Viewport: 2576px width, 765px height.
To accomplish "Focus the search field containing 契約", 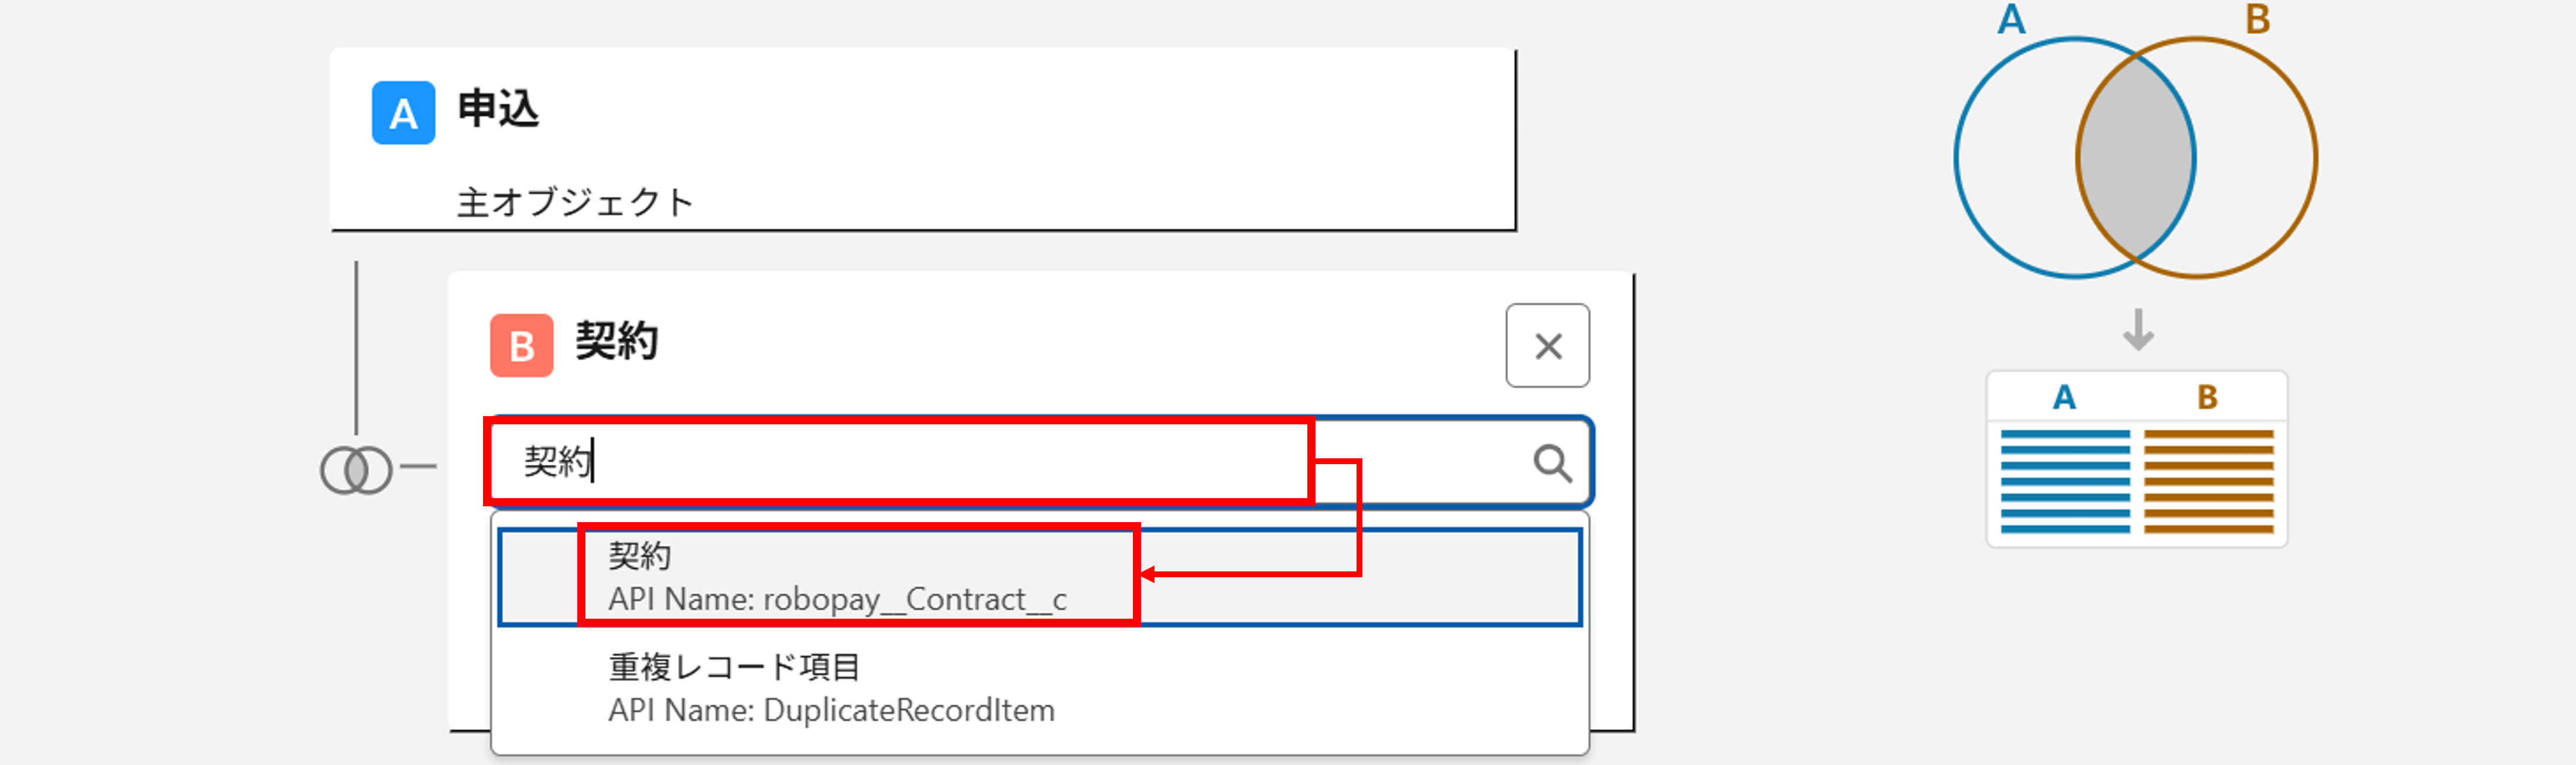I will click(x=900, y=462).
